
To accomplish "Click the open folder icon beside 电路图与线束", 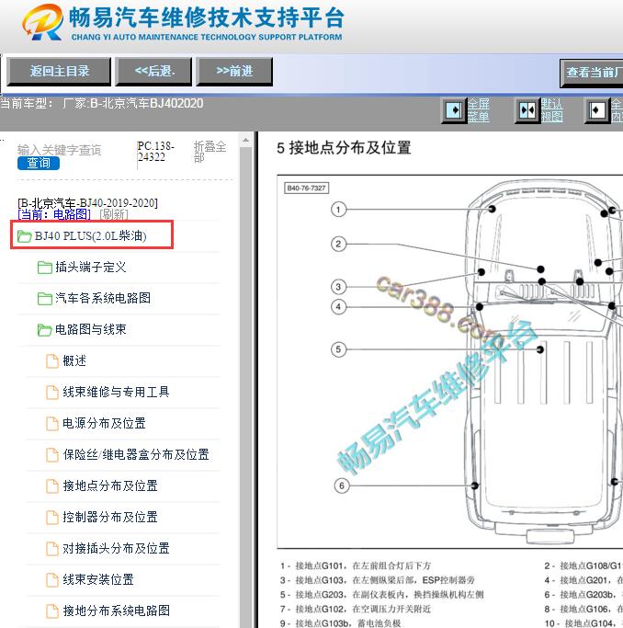I will [44, 330].
